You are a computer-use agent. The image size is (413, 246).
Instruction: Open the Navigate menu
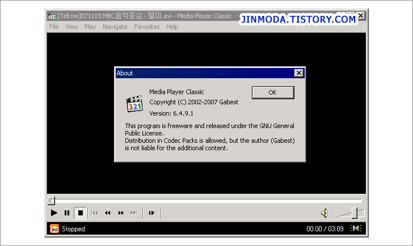115,27
